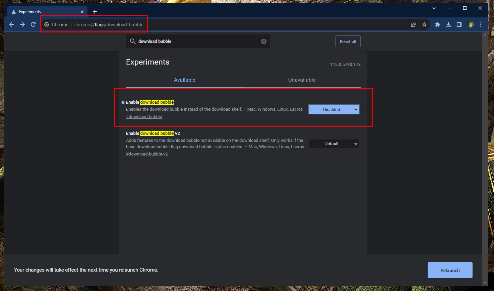
Task: Minimize the Chrome window
Action: (x=449, y=8)
